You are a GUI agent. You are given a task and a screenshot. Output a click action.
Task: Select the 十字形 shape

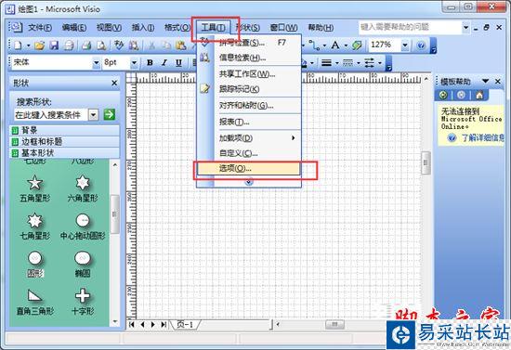(x=83, y=302)
